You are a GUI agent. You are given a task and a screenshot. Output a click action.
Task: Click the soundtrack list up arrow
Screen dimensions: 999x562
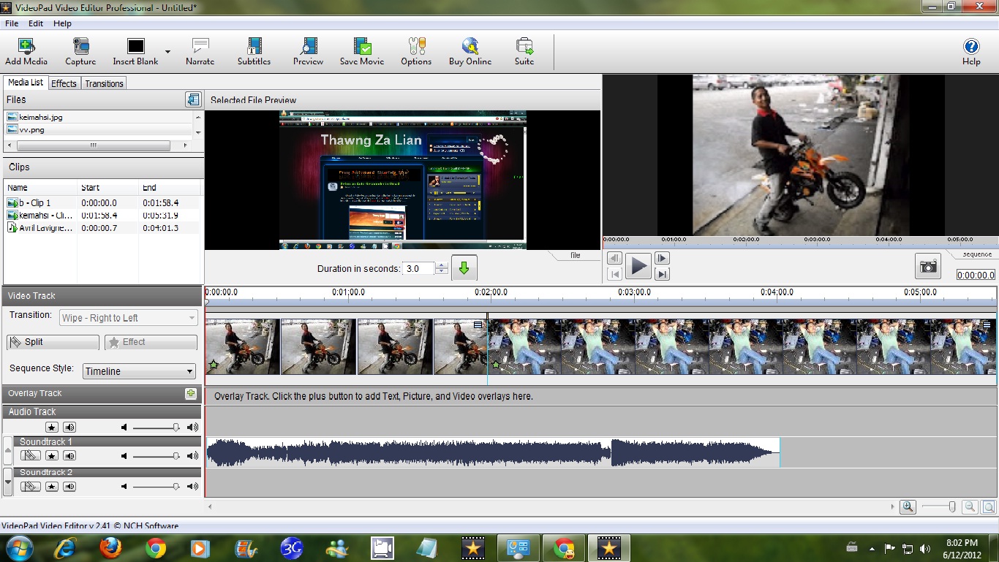pyautogui.click(x=8, y=450)
